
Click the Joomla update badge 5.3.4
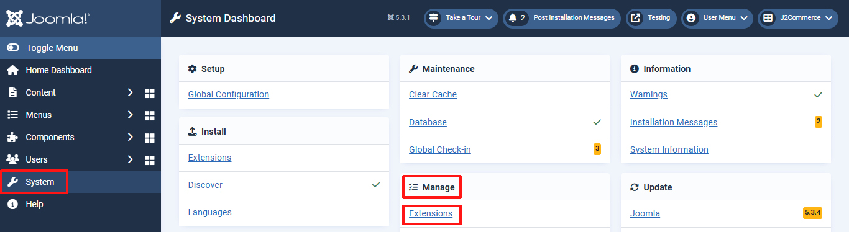coord(813,213)
